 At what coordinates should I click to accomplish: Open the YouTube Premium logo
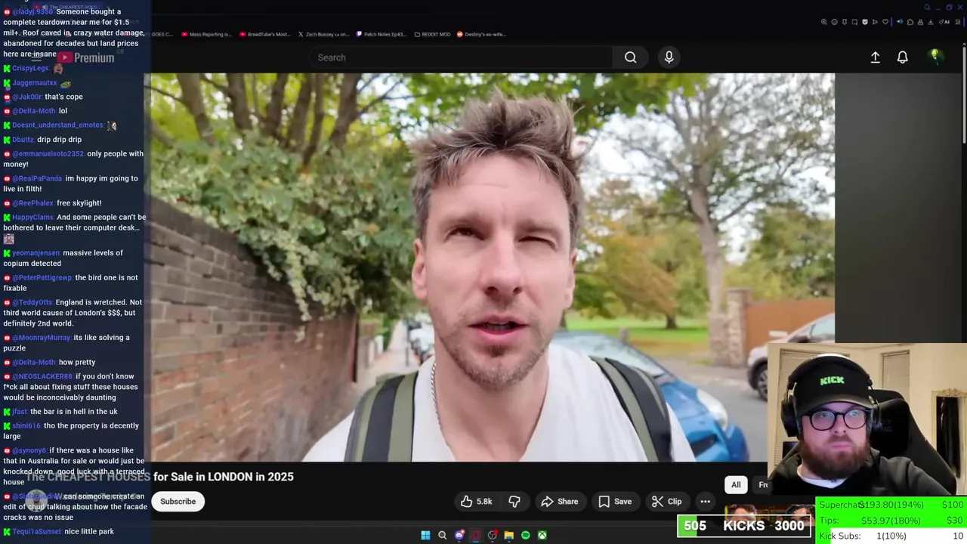pyautogui.click(x=88, y=57)
